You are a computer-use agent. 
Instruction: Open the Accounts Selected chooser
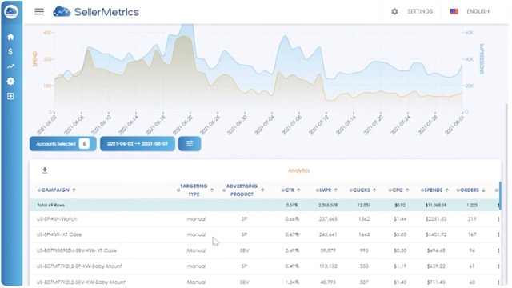[62, 144]
